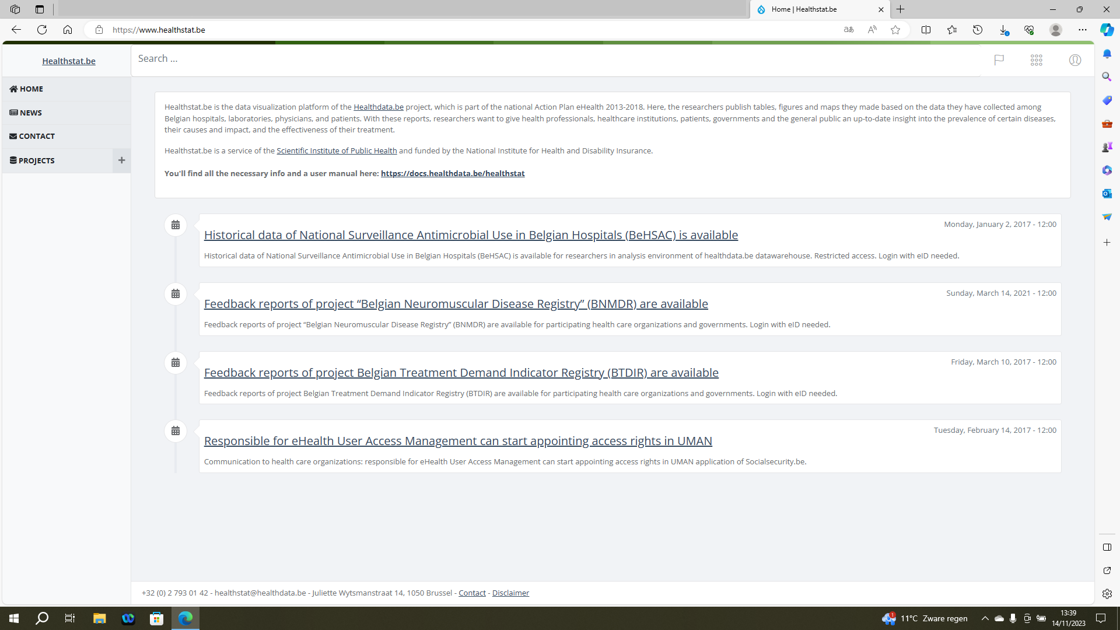Open File Explorer from taskbar

click(99, 618)
